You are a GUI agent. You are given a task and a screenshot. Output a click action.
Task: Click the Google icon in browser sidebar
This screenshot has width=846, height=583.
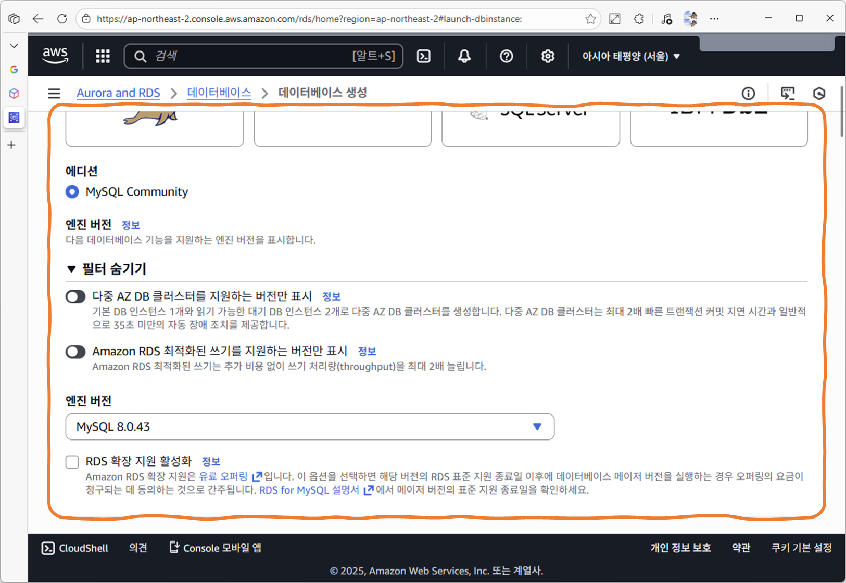coord(14,69)
